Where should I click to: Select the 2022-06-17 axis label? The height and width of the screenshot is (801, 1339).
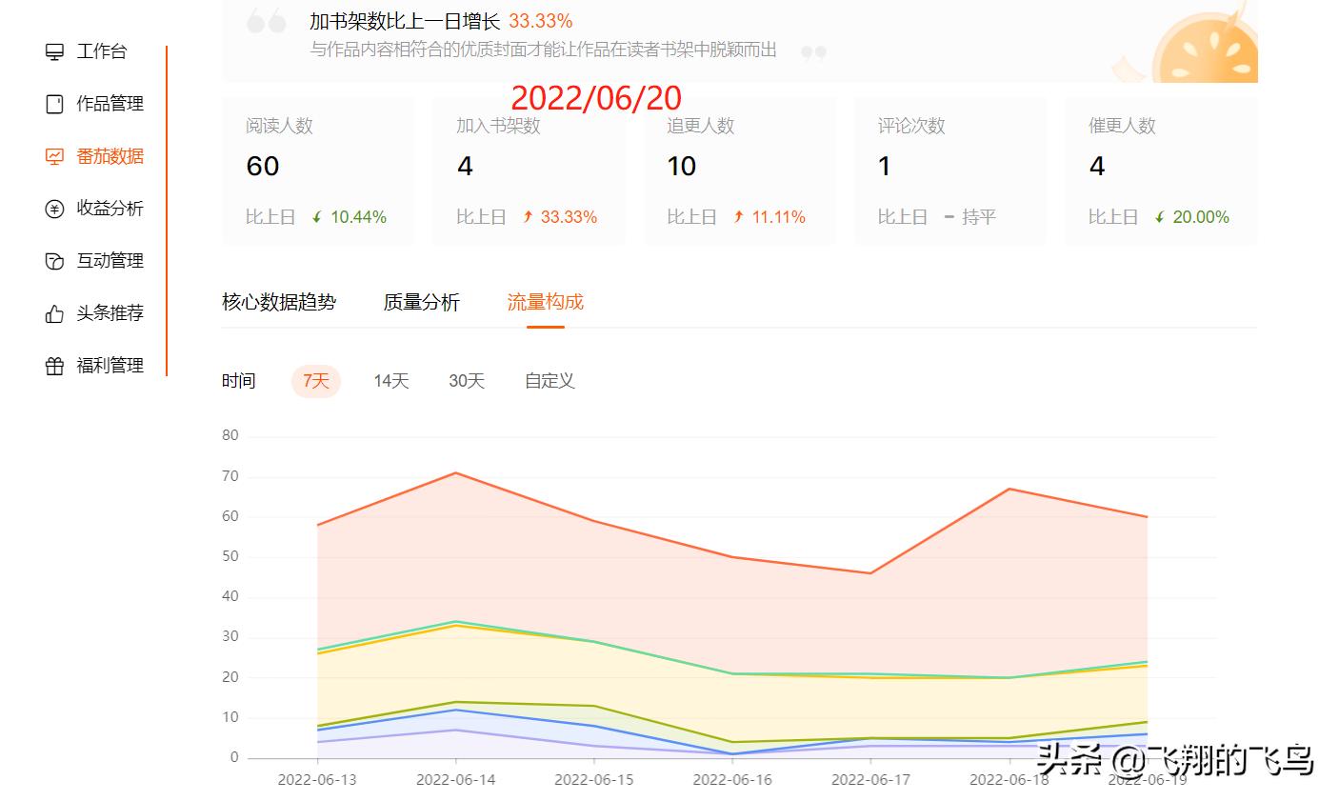(x=871, y=779)
